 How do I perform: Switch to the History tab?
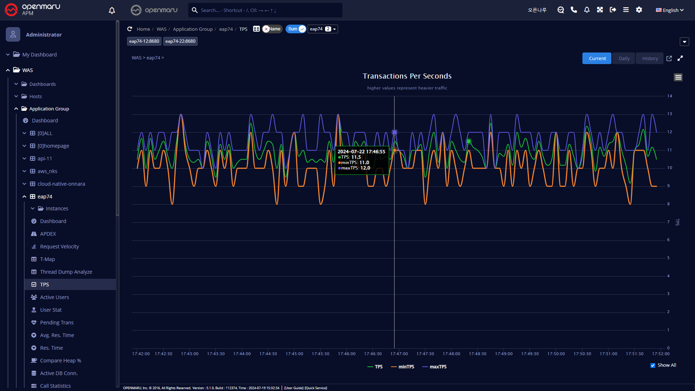[650, 58]
